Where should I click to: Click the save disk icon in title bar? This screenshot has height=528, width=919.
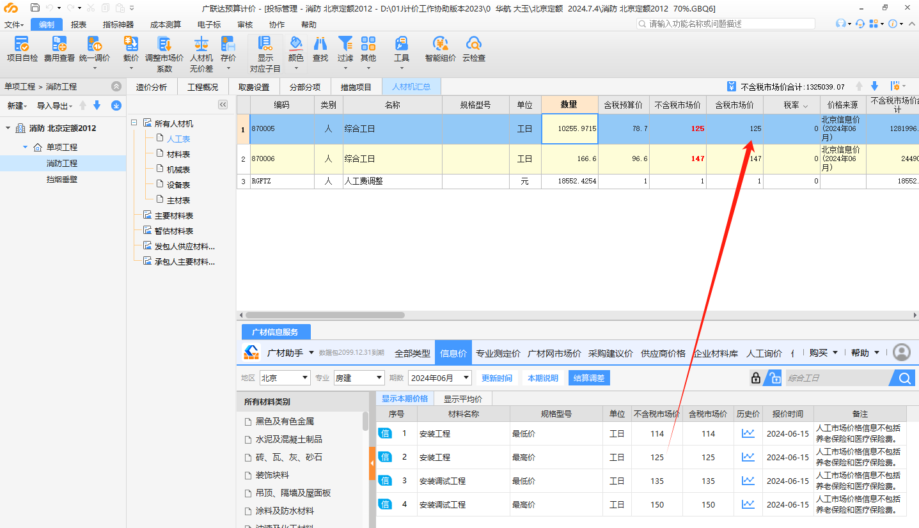point(35,8)
